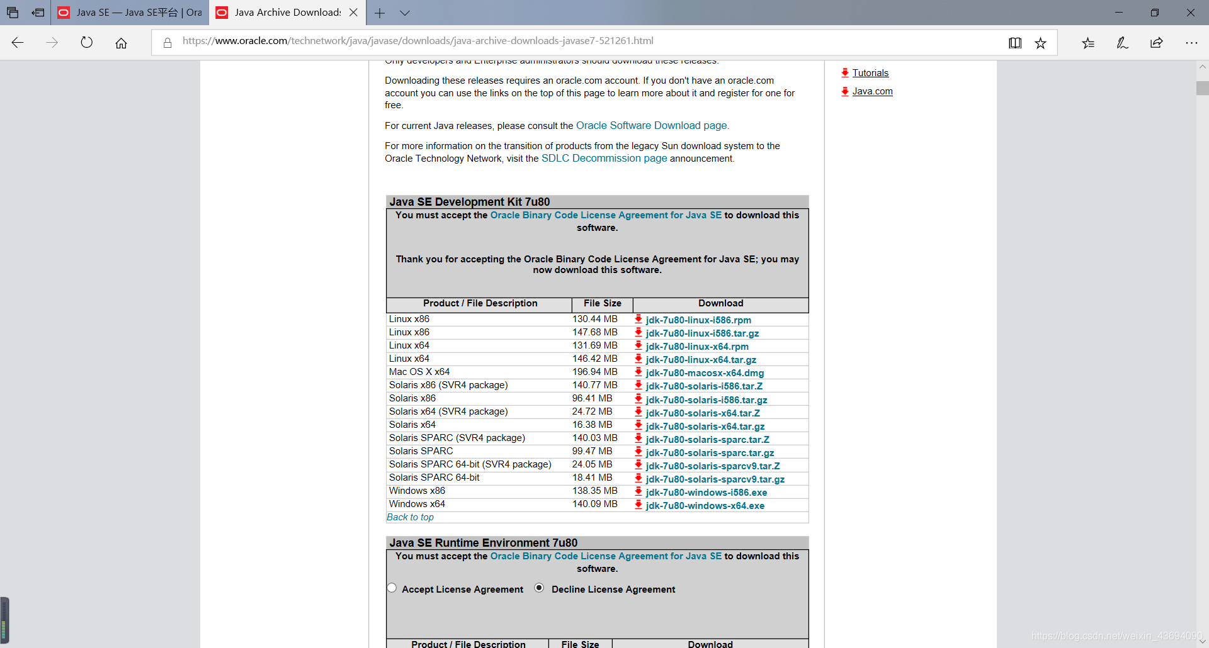1209x648 pixels.
Task: Switch to the Java SE platform tab
Action: [x=130, y=13]
